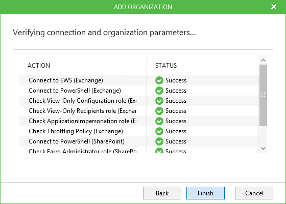Screen dimensions: 286x204
Task: Click the scroll down arrow
Action: click(263, 149)
